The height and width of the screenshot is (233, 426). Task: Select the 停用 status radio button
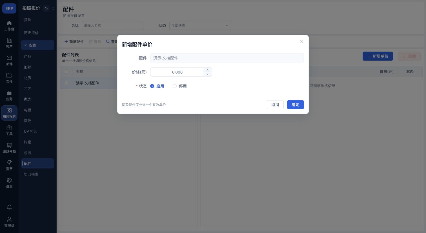point(175,86)
